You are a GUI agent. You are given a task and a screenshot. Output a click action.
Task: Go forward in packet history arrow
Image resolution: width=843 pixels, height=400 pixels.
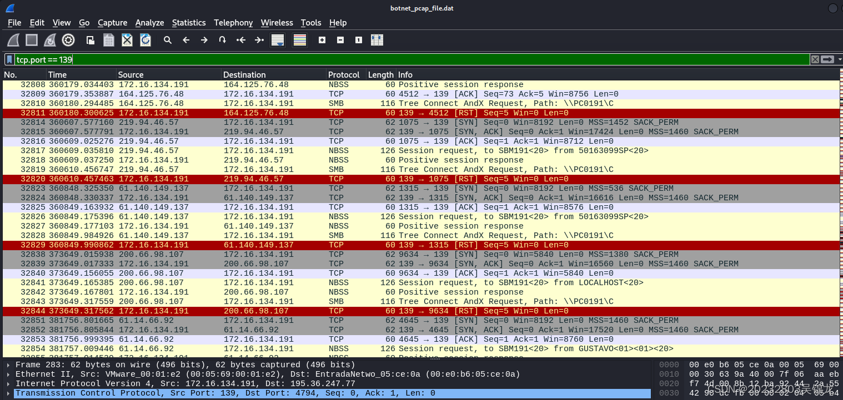pyautogui.click(x=204, y=40)
